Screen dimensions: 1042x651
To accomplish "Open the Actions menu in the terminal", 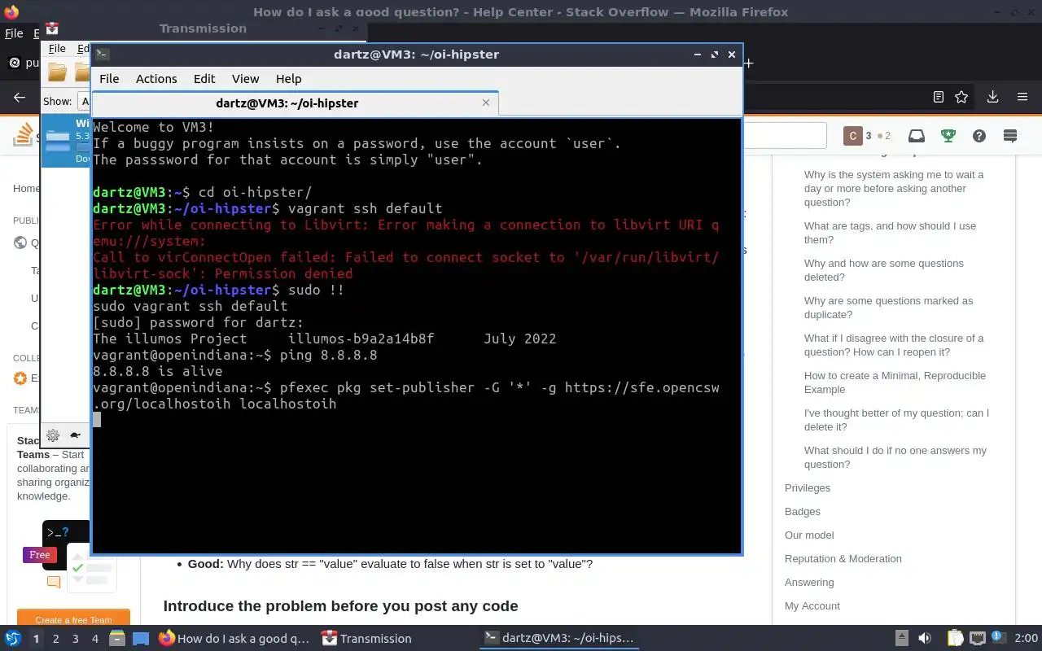I will [156, 79].
